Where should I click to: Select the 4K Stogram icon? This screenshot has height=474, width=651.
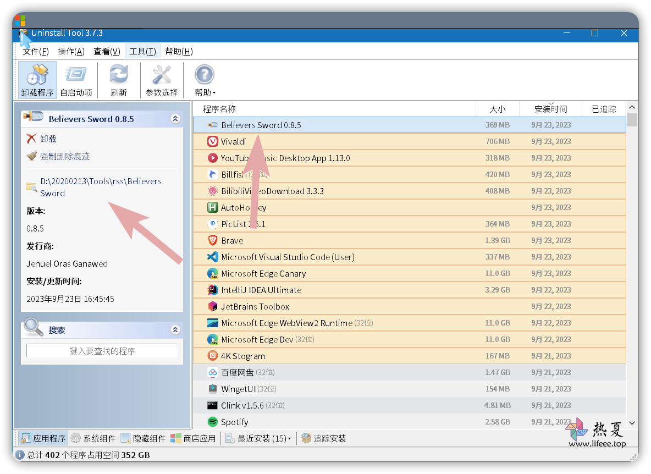[x=213, y=356]
